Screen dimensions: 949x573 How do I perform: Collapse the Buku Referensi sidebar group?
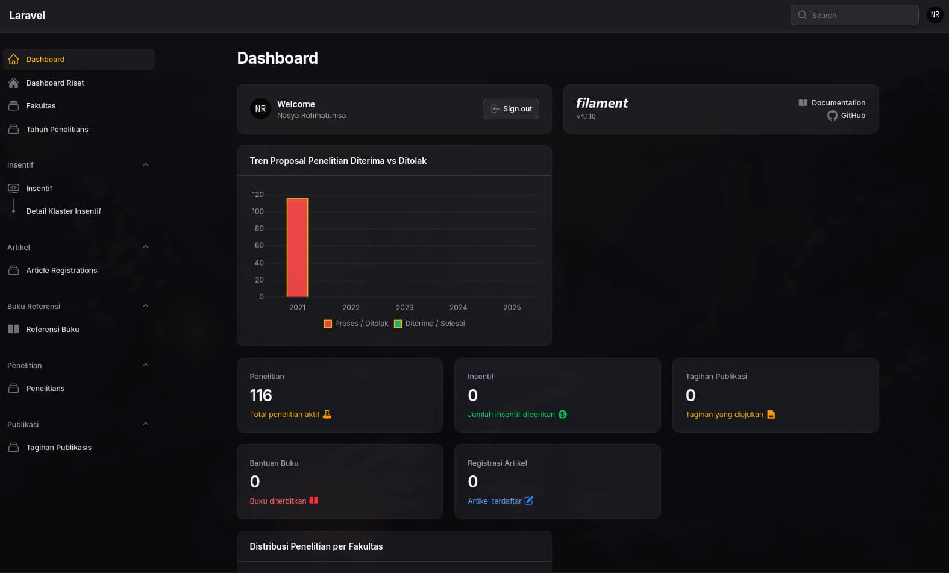pyautogui.click(x=145, y=305)
